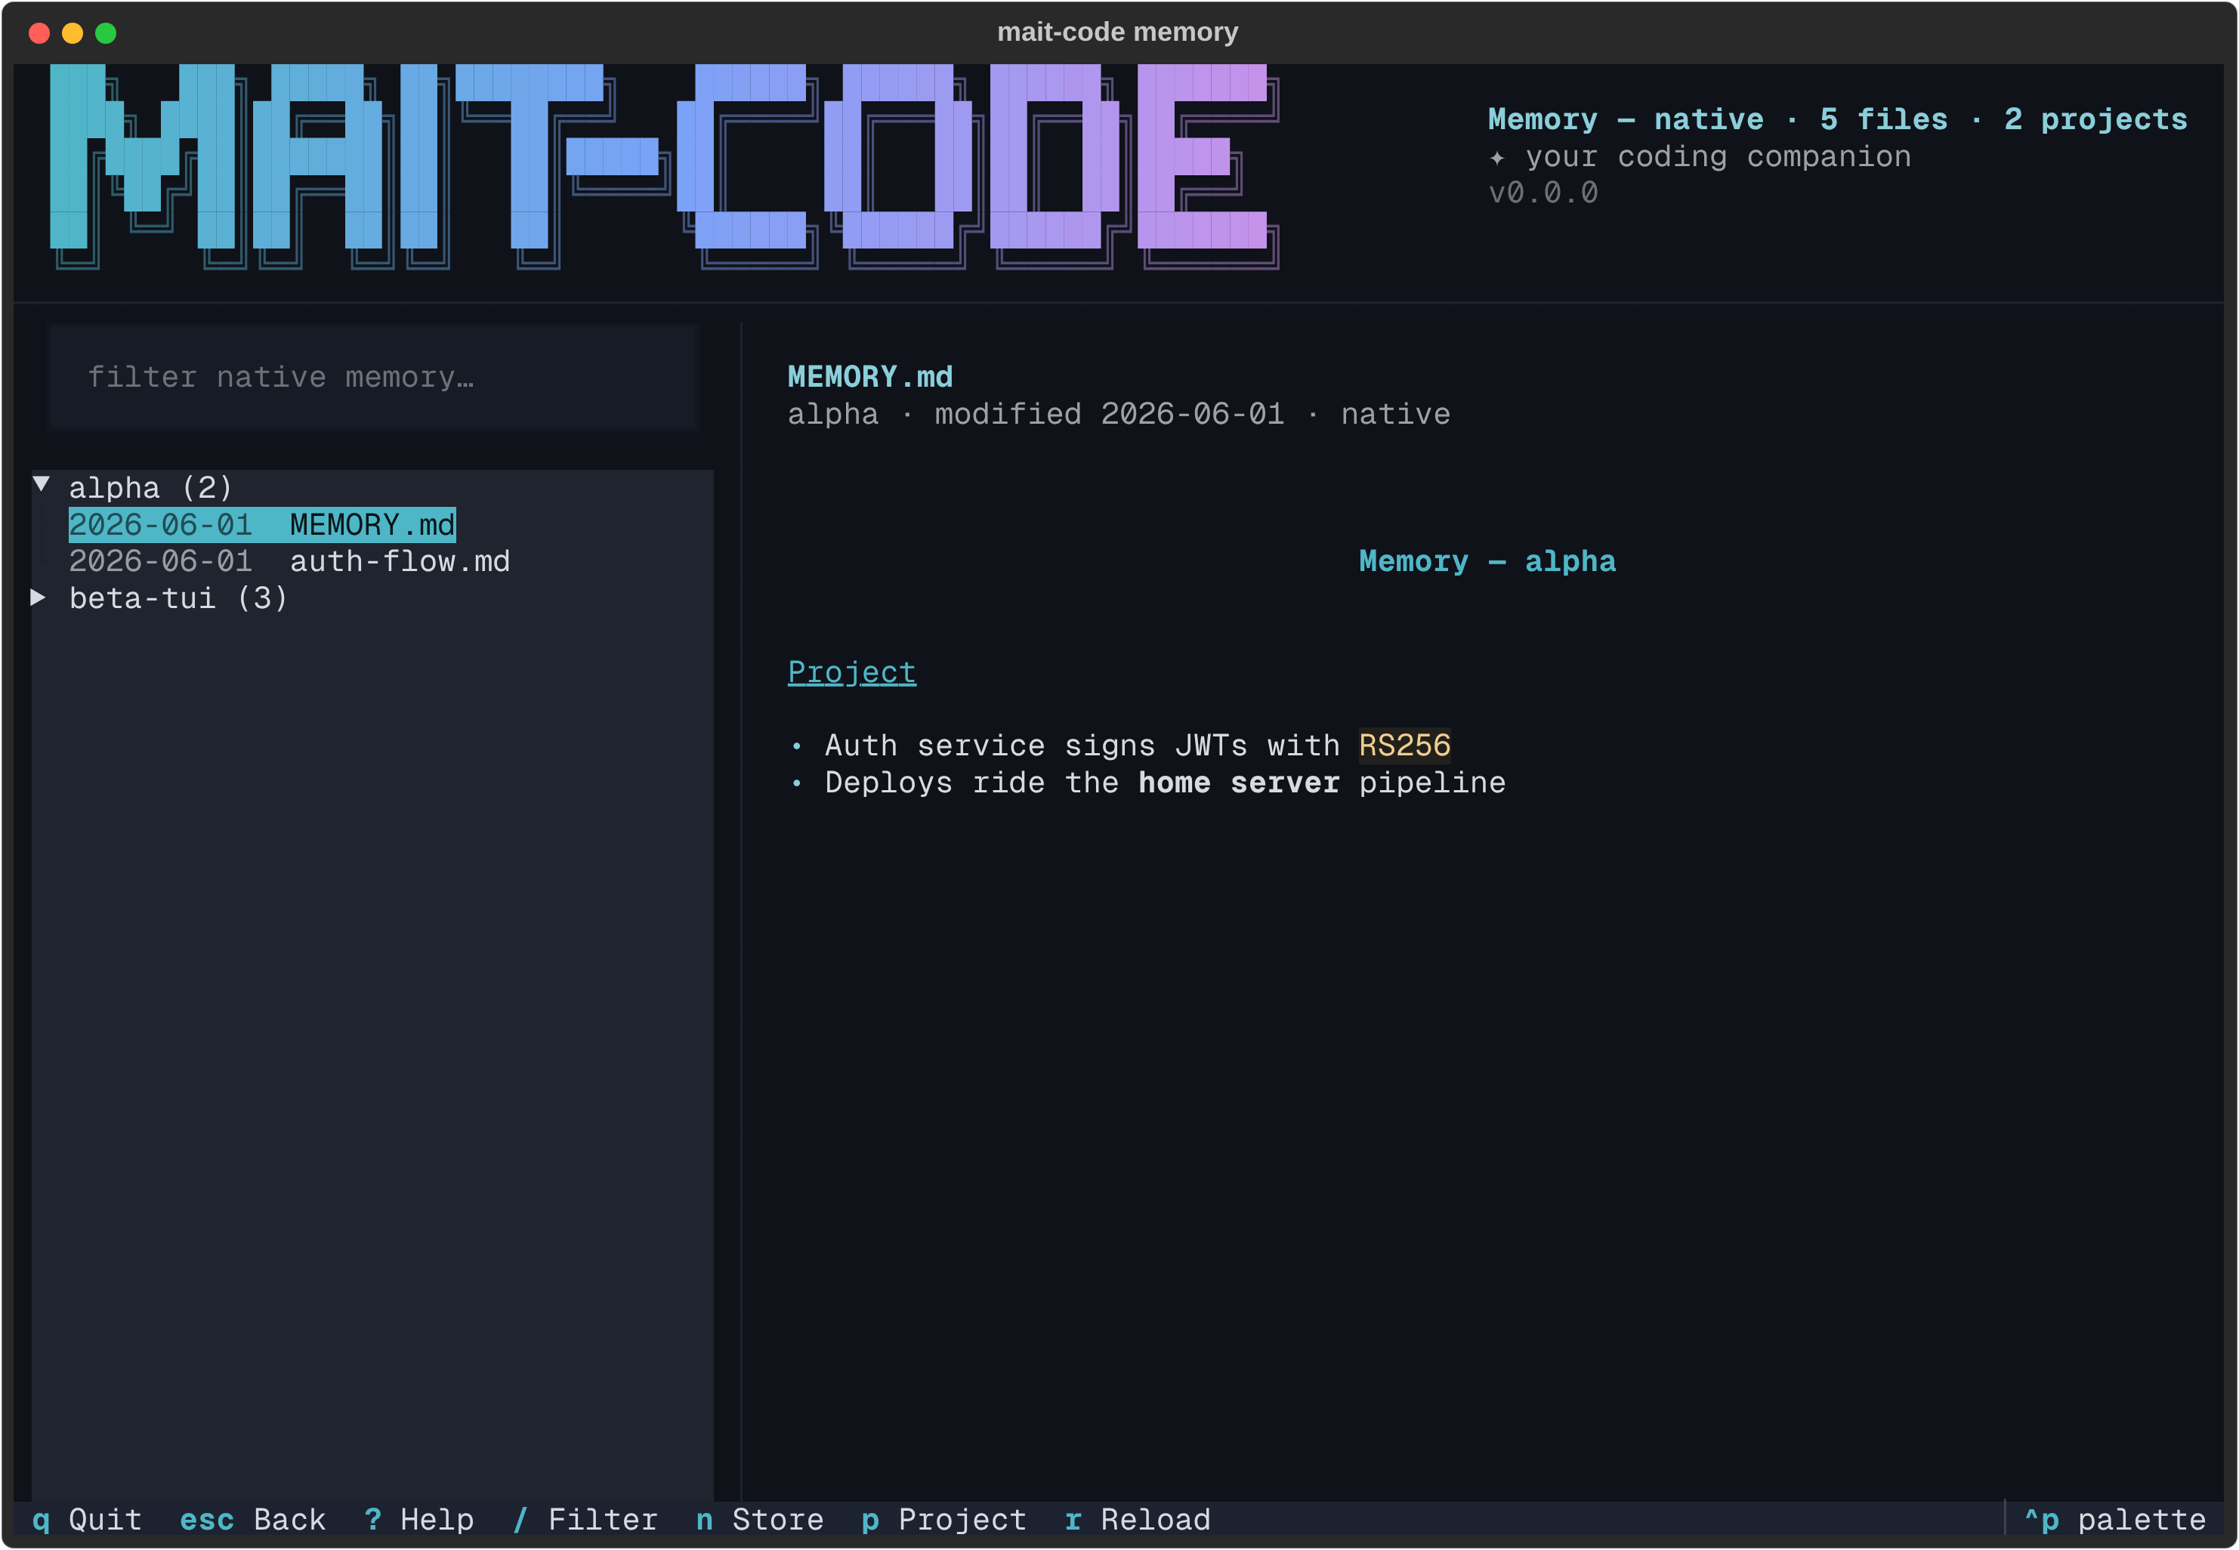
Task: Reload memory via footer Reload
Action: 1138,1519
